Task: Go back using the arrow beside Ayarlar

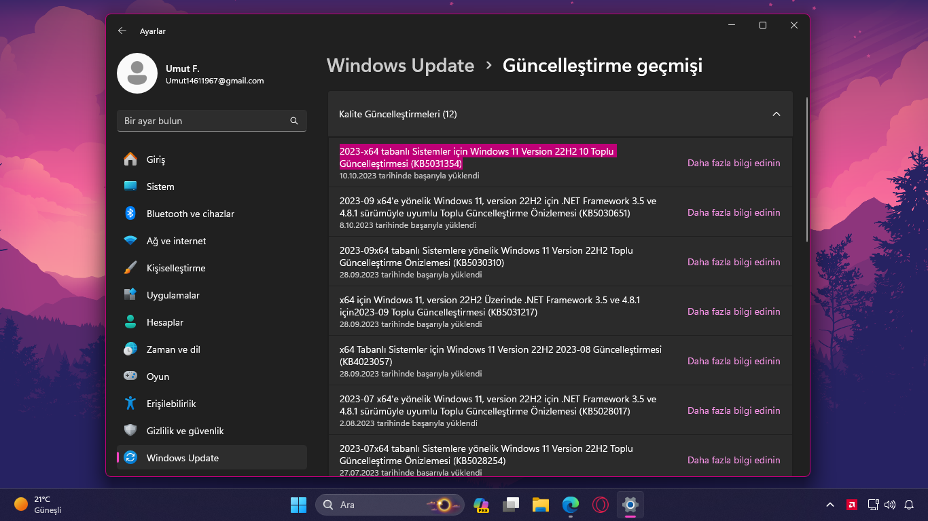Action: coord(122,31)
